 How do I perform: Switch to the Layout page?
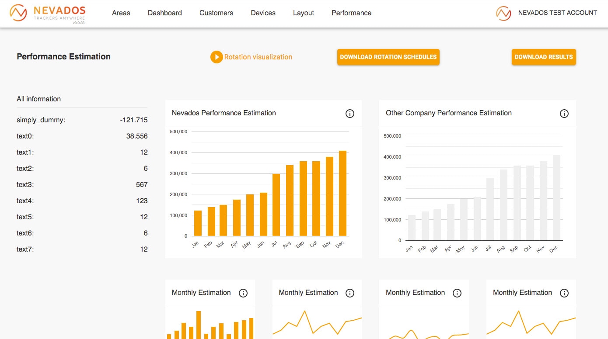[x=304, y=13]
